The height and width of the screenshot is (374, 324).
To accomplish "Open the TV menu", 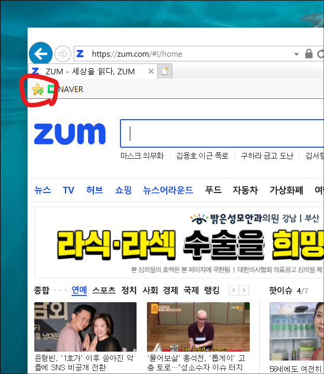I will coord(69,190).
